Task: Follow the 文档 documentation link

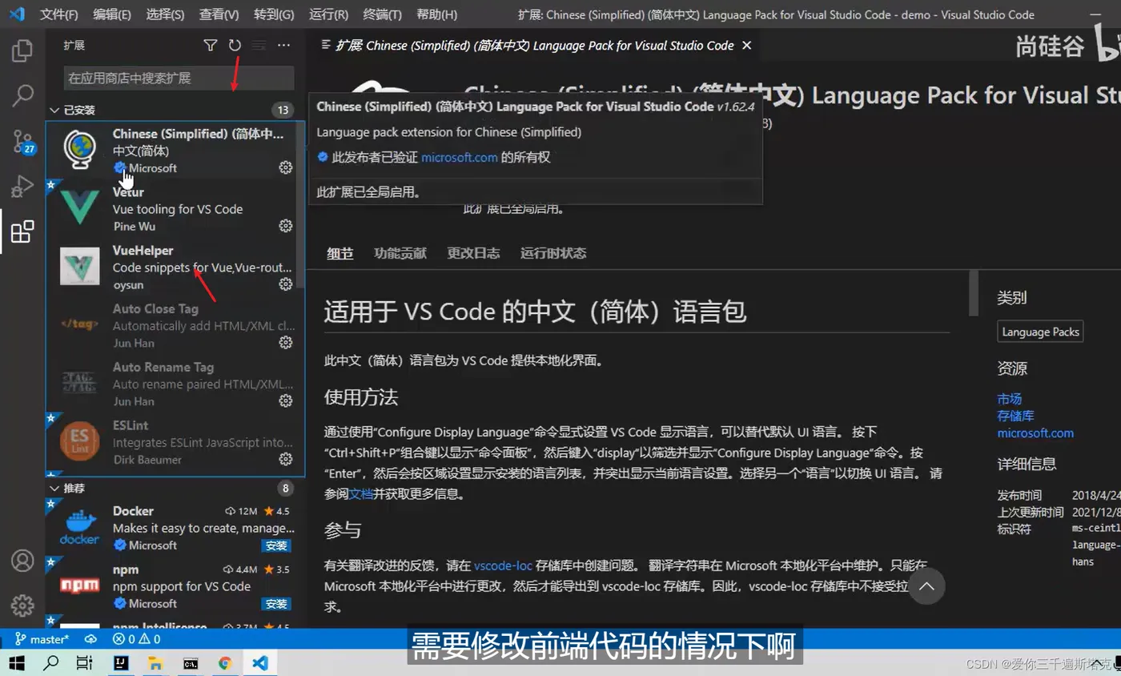Action: [360, 494]
